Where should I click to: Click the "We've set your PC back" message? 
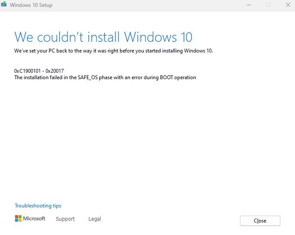(114, 51)
